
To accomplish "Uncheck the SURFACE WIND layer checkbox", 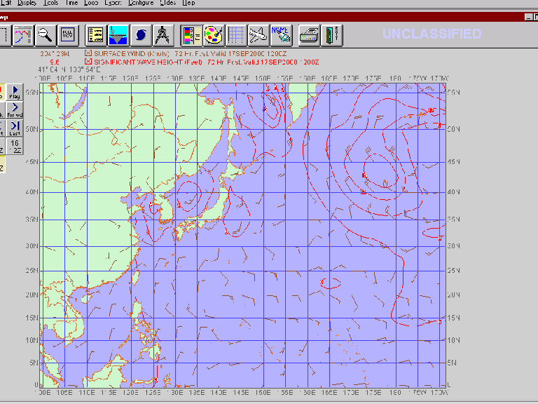I will [x=88, y=53].
